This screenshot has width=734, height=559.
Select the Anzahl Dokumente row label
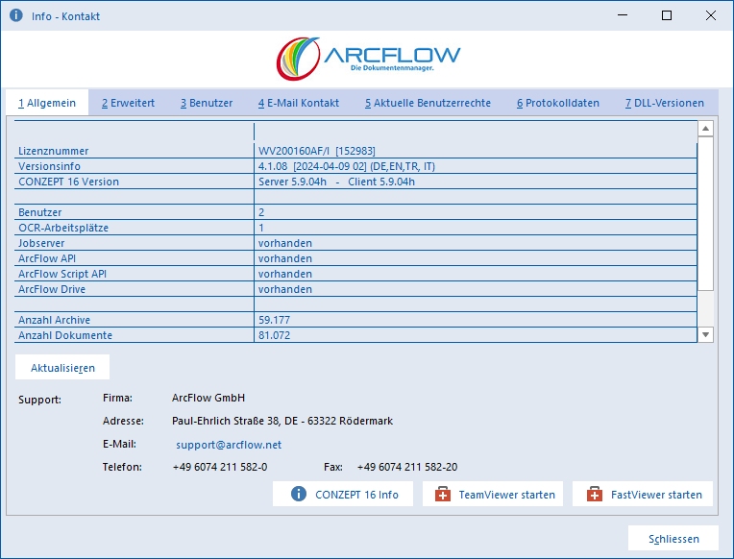point(65,335)
